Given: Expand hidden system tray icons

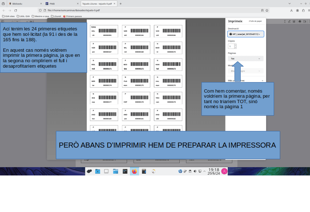Looking at the screenshot, I should (x=204, y=171).
